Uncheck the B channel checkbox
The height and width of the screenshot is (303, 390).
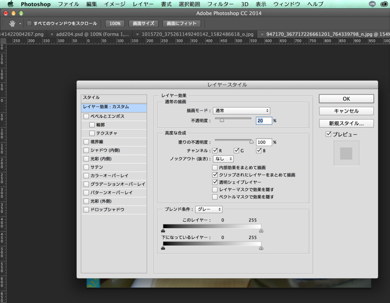[x=259, y=151]
